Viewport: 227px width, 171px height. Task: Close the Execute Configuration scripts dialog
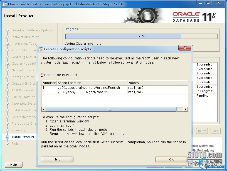coord(185,48)
